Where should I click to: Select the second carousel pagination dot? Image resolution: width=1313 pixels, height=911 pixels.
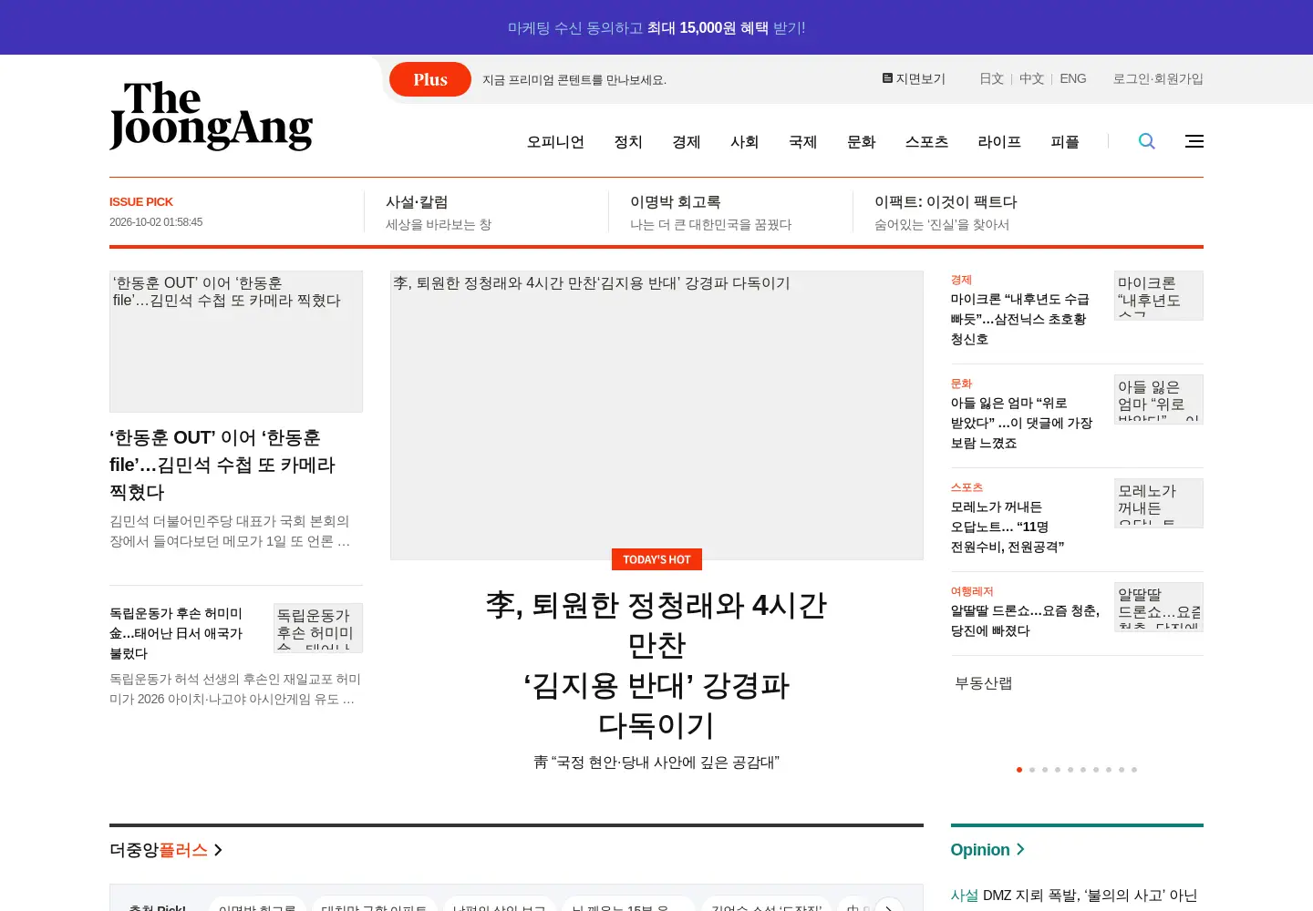(1032, 770)
